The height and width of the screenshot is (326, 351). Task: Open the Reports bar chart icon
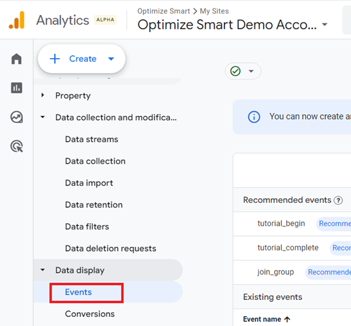point(16,88)
